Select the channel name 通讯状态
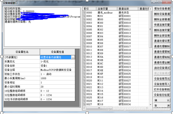 (124, 13)
